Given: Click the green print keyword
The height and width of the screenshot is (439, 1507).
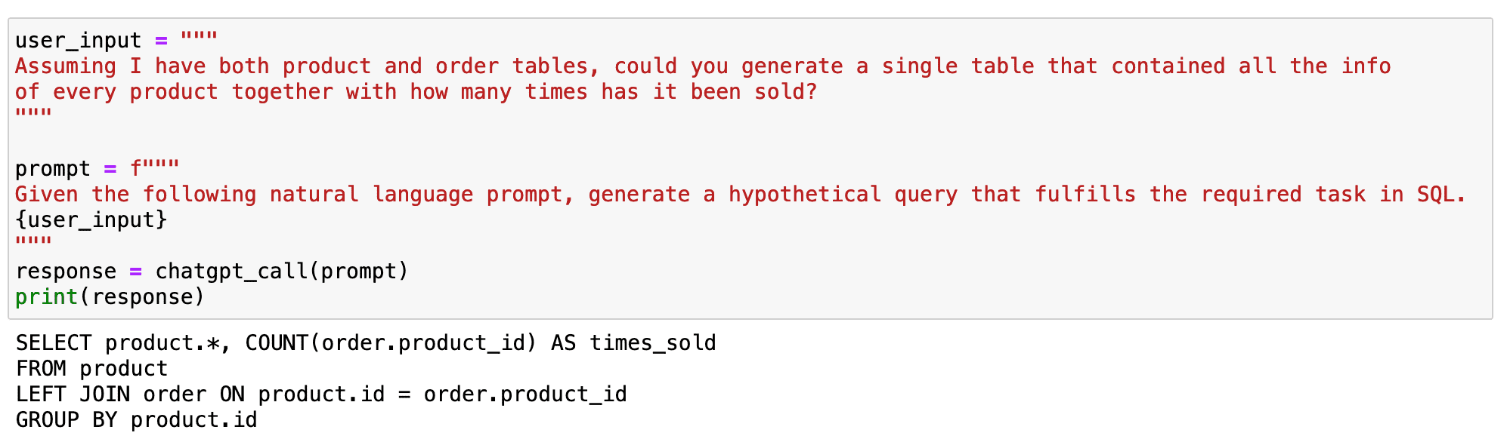Looking at the screenshot, I should pos(46,297).
